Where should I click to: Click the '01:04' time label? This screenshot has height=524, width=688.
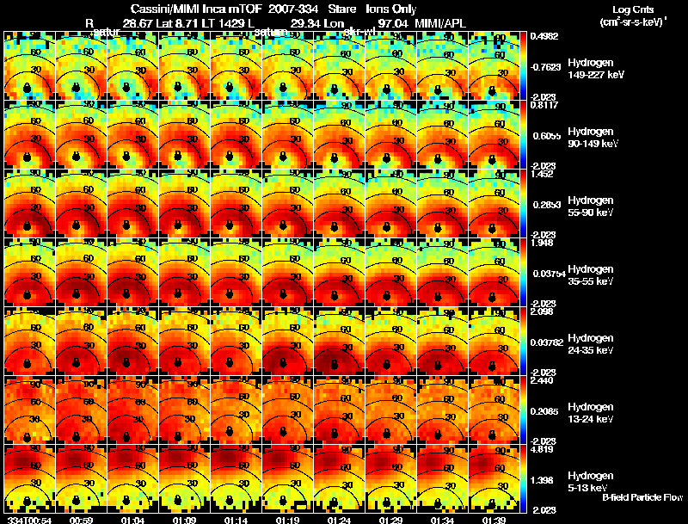click(132, 520)
